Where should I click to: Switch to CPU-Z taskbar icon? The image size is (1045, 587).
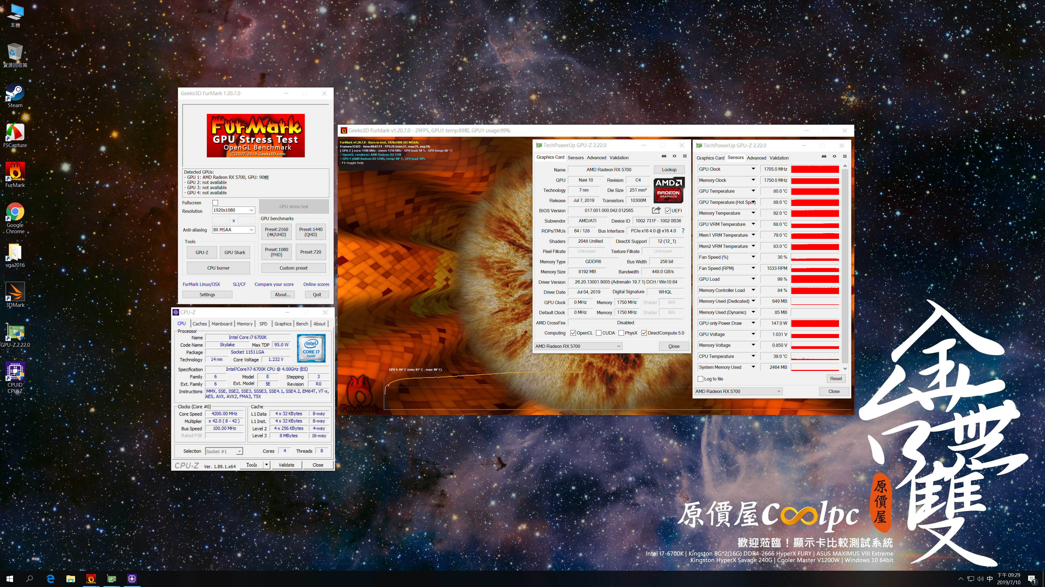click(132, 579)
